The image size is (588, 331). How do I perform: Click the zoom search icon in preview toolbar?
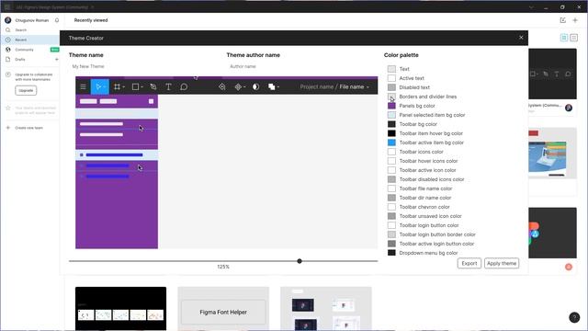click(222, 87)
